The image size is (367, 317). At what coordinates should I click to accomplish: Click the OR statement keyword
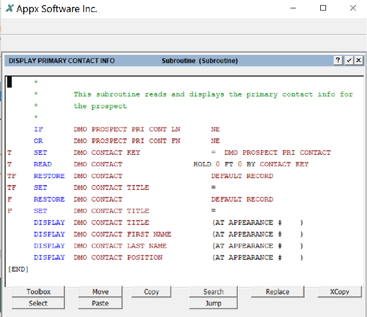pyautogui.click(x=39, y=141)
